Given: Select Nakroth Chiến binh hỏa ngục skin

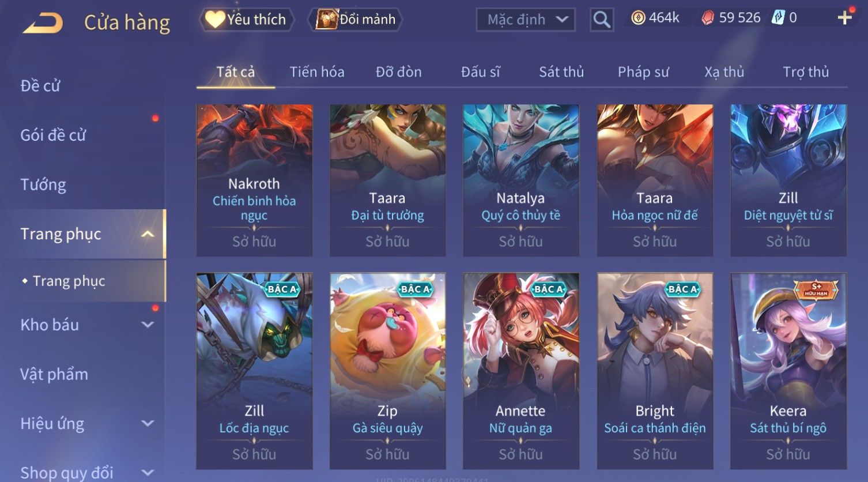Looking at the screenshot, I should point(254,180).
